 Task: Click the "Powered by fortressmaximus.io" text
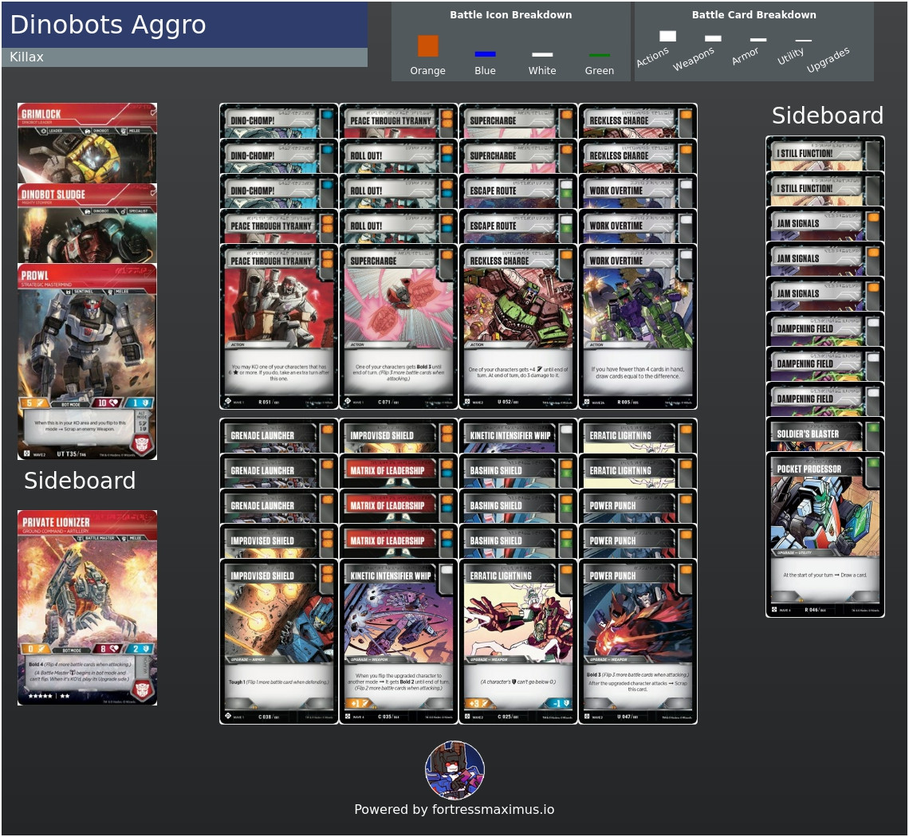[x=454, y=810]
